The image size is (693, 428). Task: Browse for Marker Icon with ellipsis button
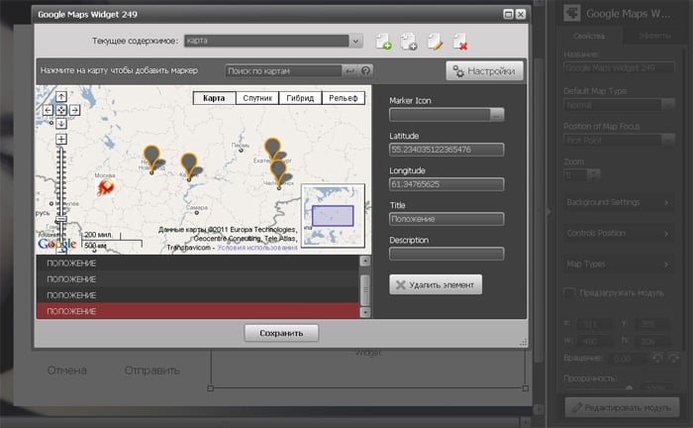(x=497, y=116)
